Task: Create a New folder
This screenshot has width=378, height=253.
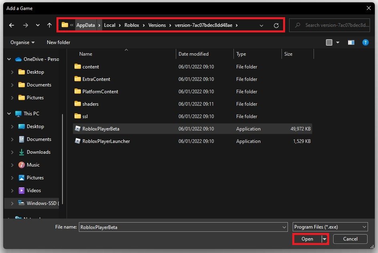Action: (58, 42)
